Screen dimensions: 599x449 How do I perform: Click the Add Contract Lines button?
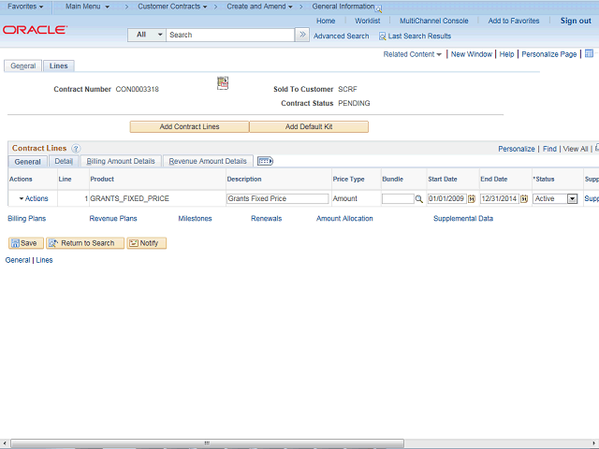tap(189, 127)
